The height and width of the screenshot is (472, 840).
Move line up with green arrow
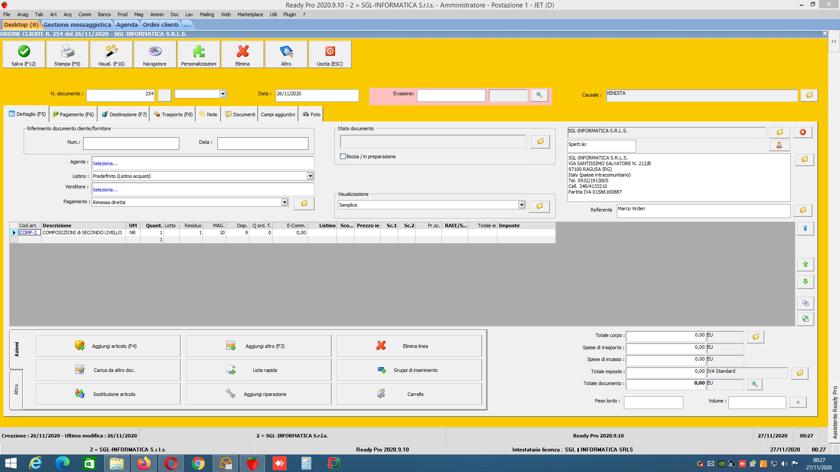coord(805,264)
